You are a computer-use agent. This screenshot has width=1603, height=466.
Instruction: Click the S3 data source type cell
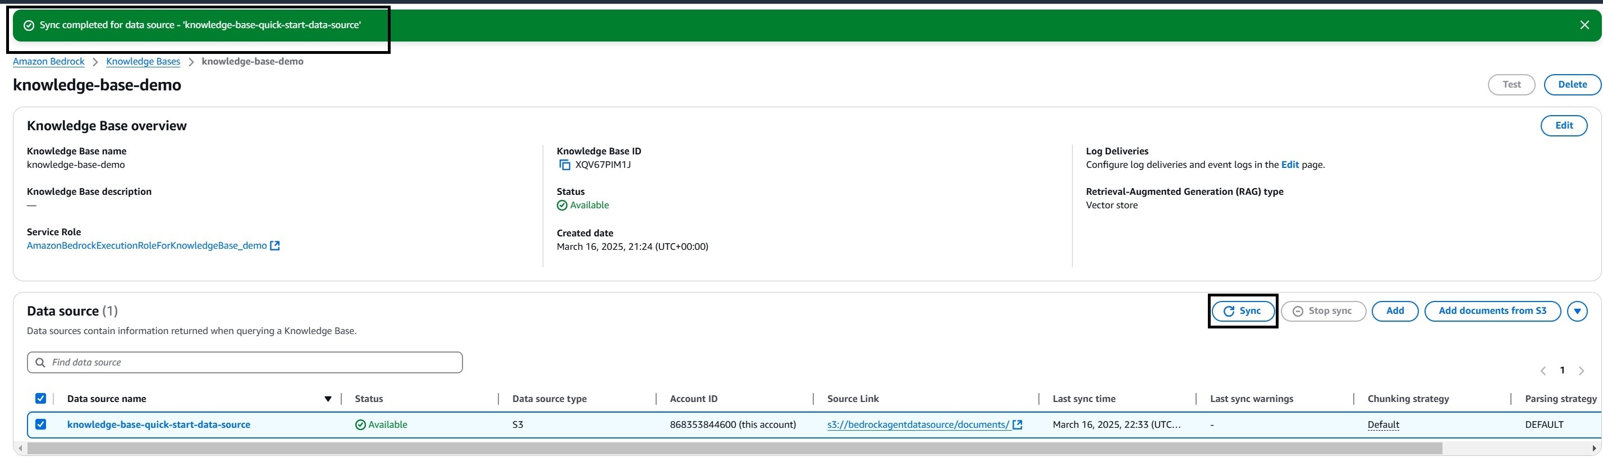517,425
